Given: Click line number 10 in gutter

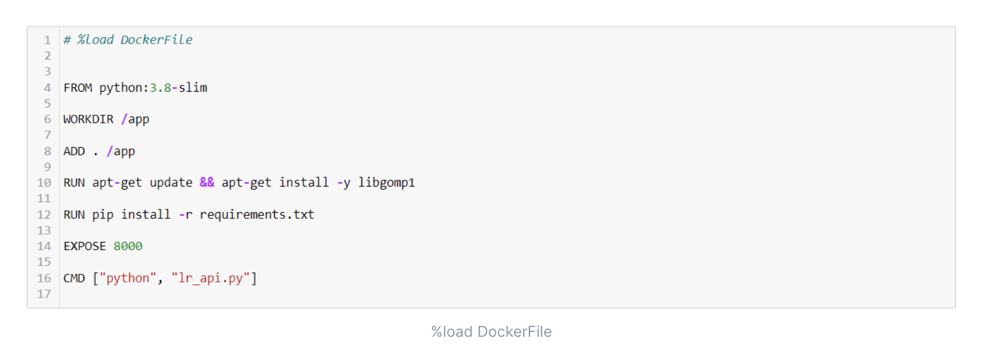Looking at the screenshot, I should click(44, 183).
